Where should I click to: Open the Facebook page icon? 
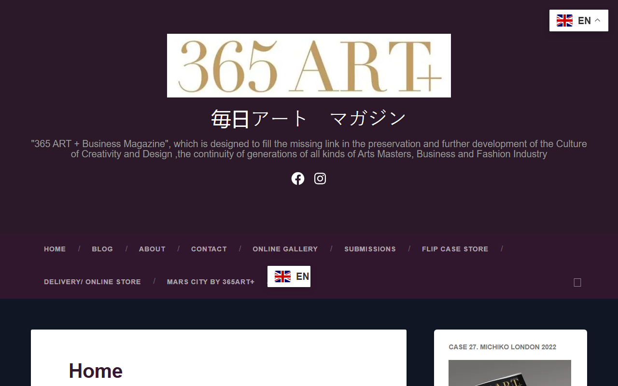298,179
